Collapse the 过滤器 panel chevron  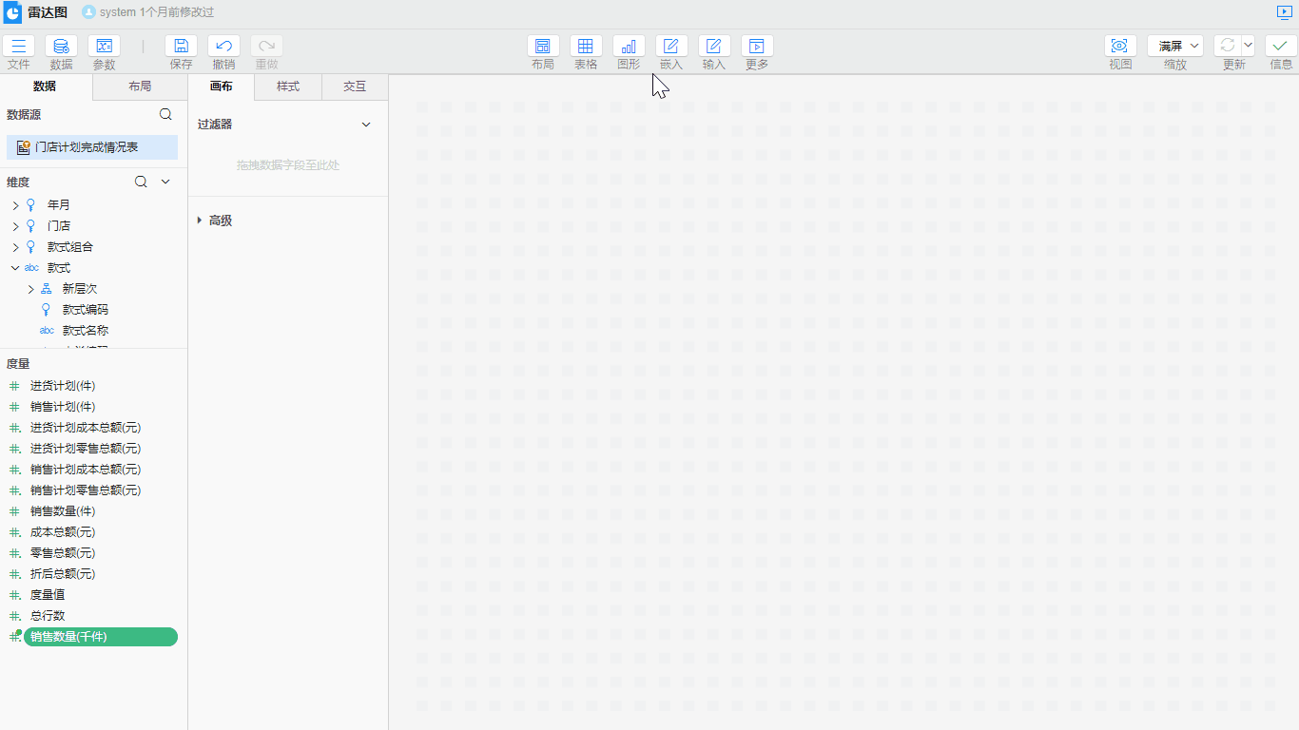click(x=366, y=125)
